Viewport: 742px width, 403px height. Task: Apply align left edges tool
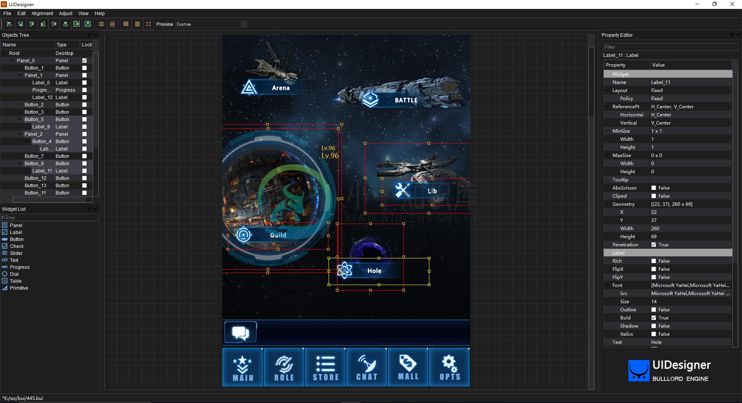(x=9, y=24)
